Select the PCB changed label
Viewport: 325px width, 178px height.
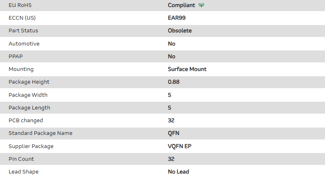[x=25, y=121]
